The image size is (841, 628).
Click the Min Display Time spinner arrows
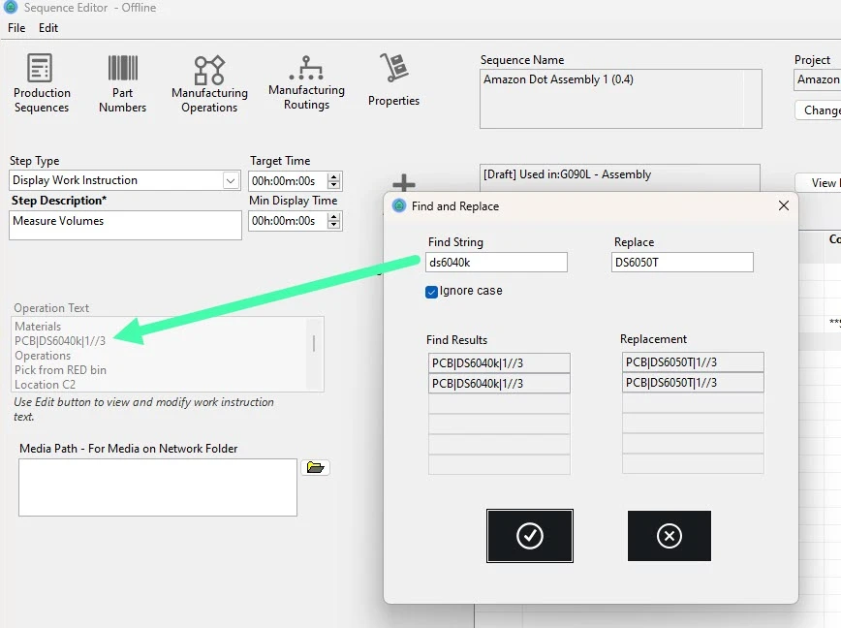334,221
